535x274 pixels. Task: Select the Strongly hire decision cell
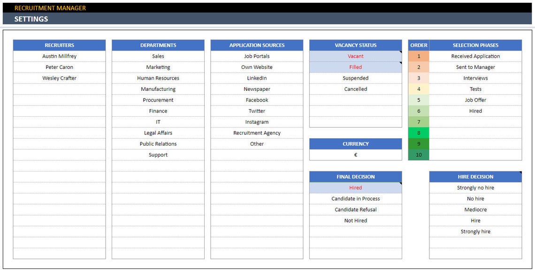475,231
